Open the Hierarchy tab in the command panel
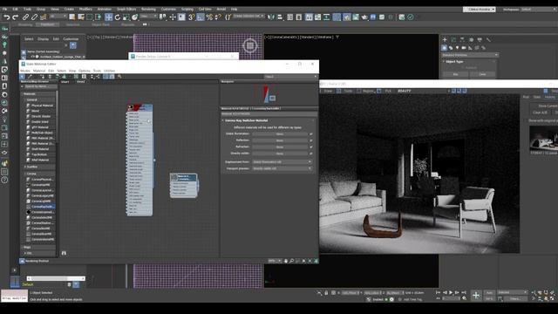Viewport: 558px width, 314px height. click(x=462, y=40)
